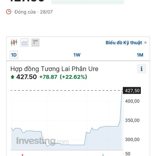Screen dimensions: 156x156
Task: Switch to candlestick chart view
Action: 14,43
